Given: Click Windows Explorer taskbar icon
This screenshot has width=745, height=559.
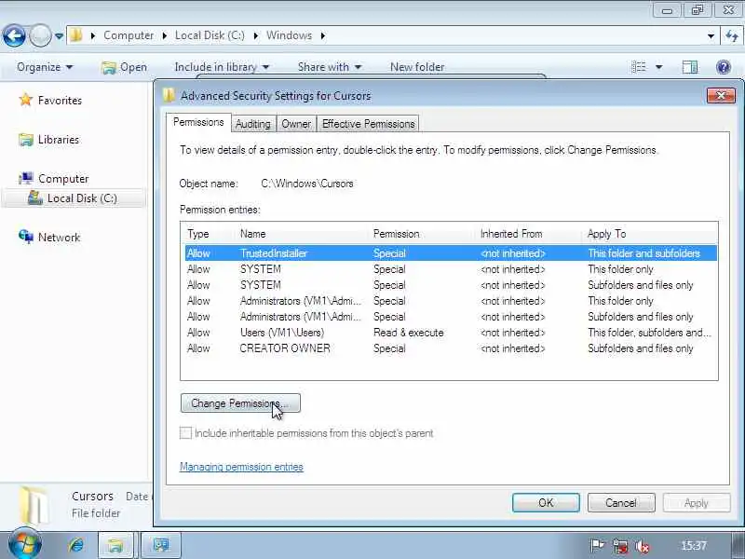Looking at the screenshot, I should [x=115, y=545].
